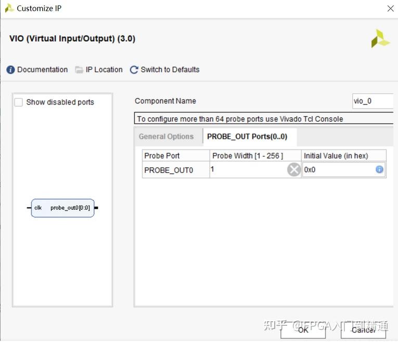Clear the Probe Width field using the X icon
Image resolution: width=398 pixels, height=342 pixels.
[294, 170]
